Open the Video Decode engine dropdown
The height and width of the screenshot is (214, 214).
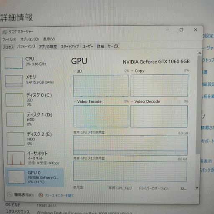click(132, 102)
